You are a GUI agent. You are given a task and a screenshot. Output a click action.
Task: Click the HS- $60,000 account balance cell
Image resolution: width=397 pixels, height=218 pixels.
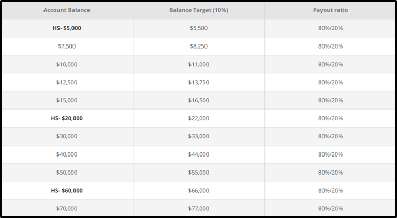pos(67,191)
